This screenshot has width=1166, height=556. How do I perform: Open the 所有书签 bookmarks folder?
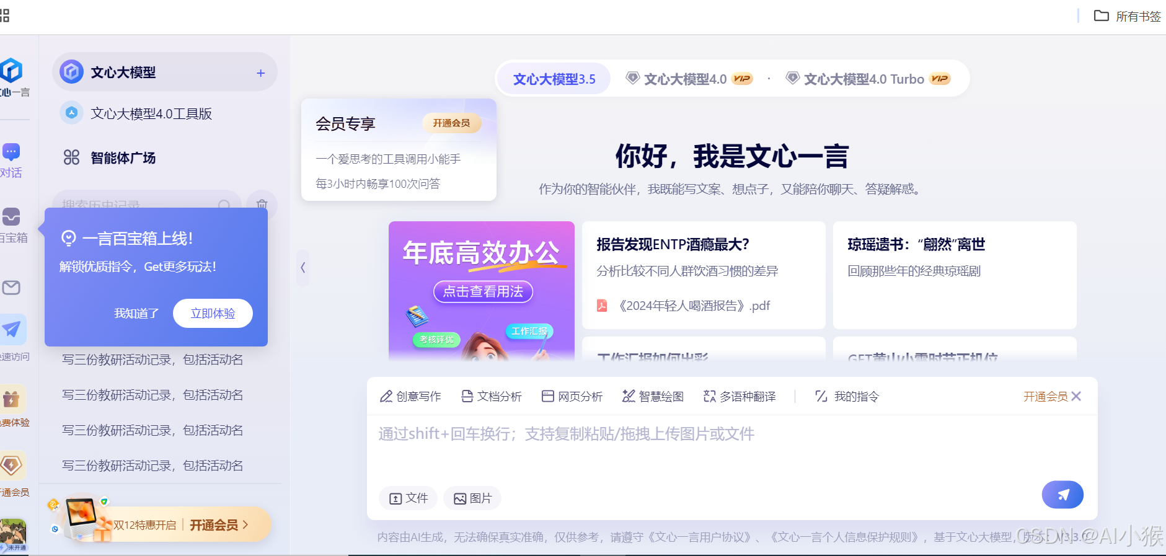point(1127,16)
